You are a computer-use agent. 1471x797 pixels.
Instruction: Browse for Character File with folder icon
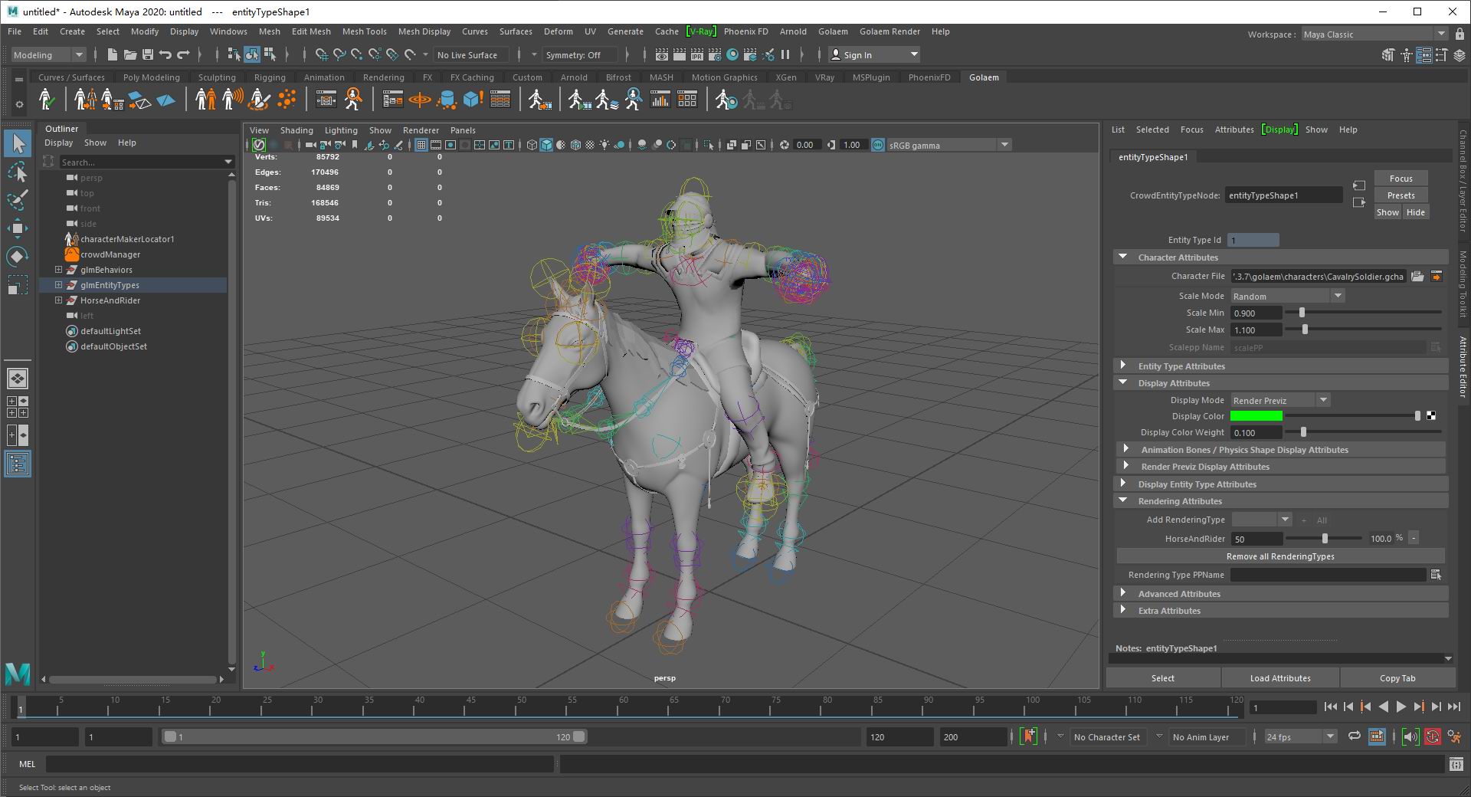(1417, 277)
